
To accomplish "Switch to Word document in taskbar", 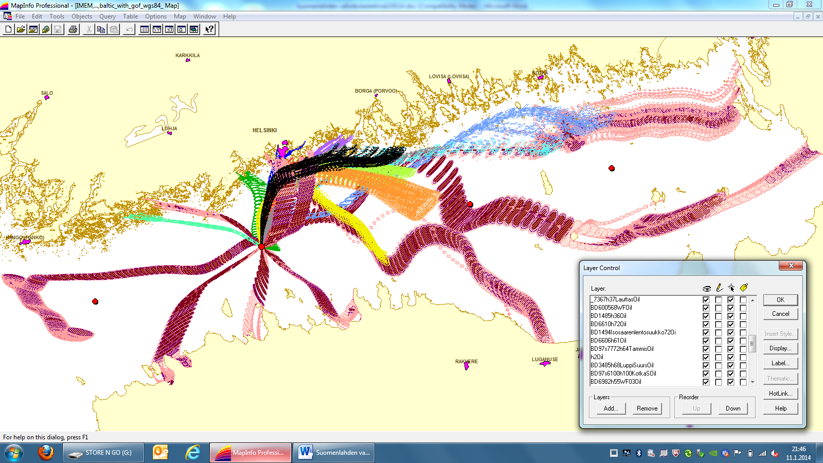I will pos(334,453).
